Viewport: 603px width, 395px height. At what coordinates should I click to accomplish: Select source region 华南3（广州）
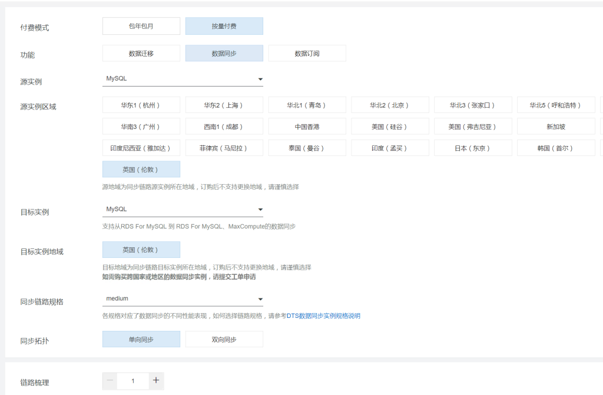pyautogui.click(x=141, y=127)
